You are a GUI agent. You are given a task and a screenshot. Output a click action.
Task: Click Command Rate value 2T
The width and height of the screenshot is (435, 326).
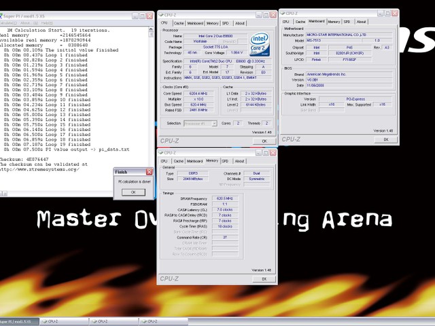coord(225,237)
